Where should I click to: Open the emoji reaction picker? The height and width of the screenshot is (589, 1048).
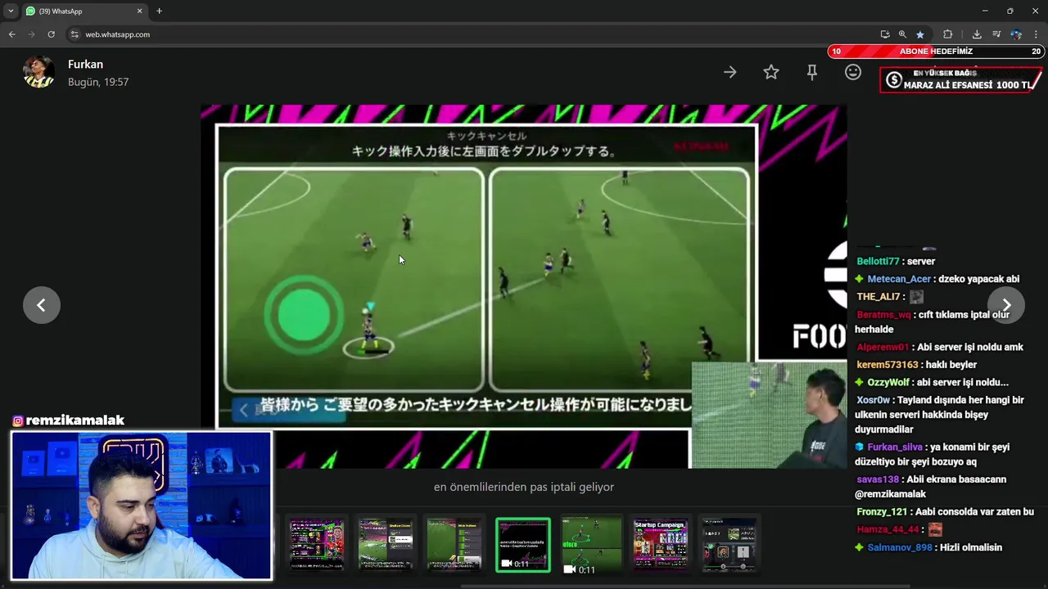tap(853, 72)
